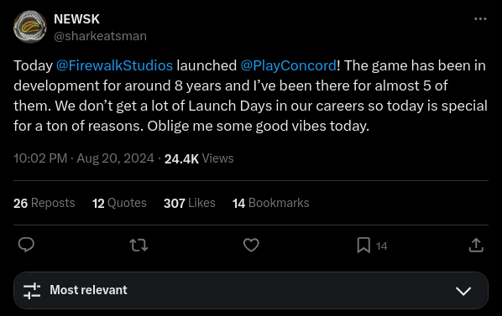Open the Most relevant reply sorting dropdown
This screenshot has width=502, height=316.
[251, 291]
